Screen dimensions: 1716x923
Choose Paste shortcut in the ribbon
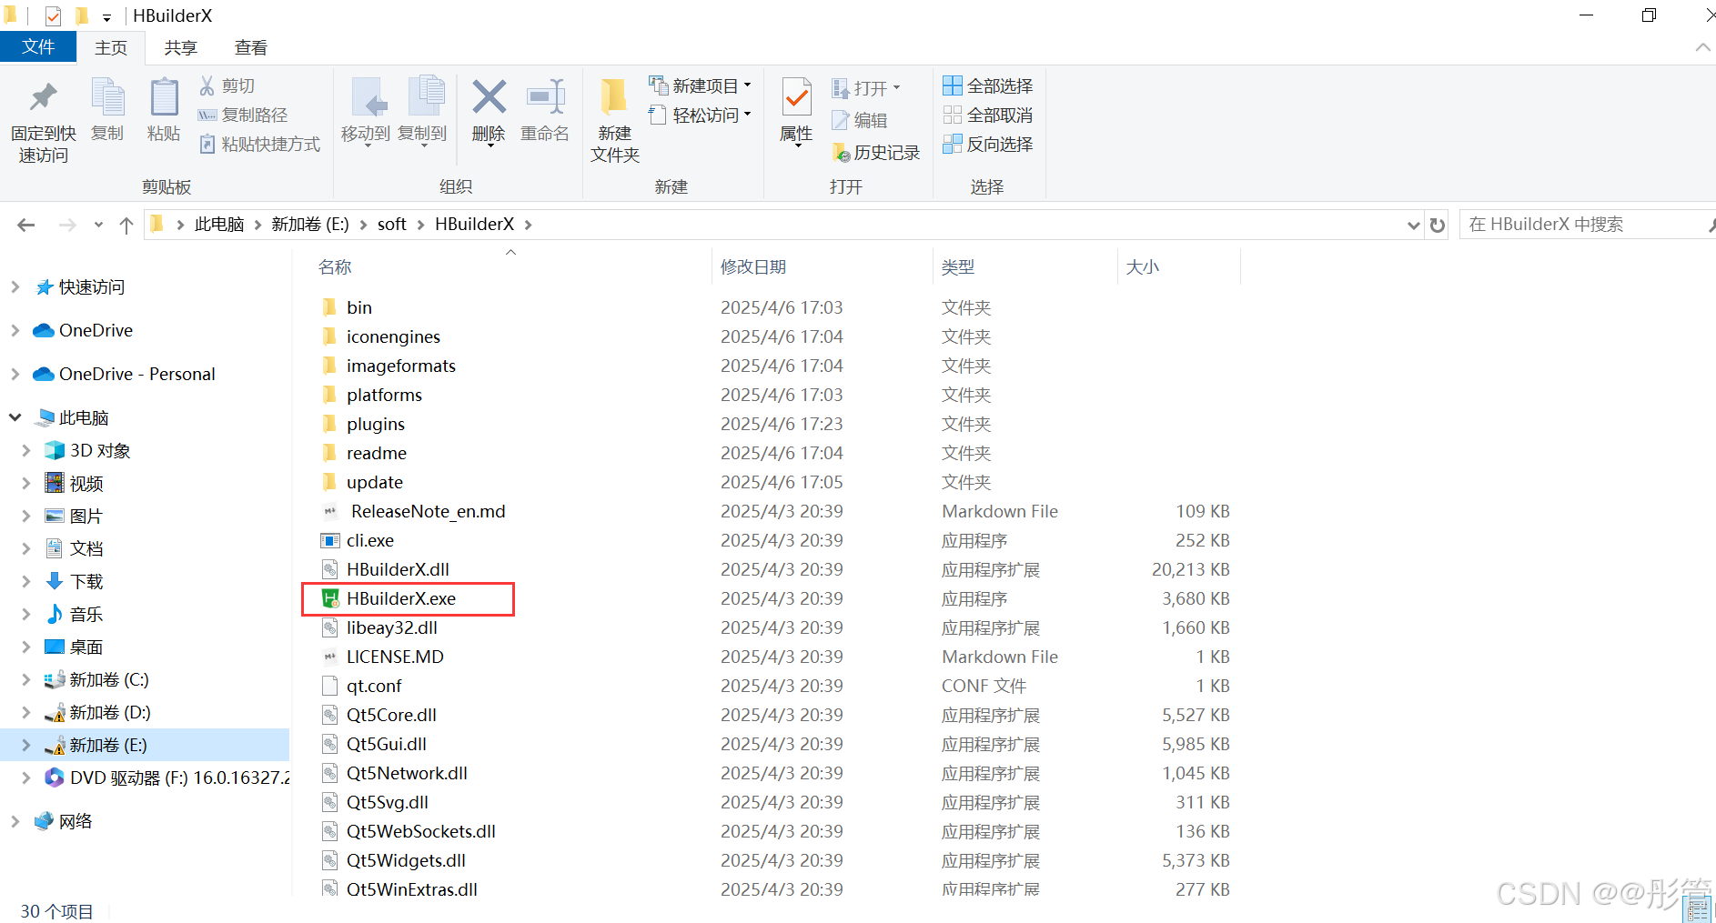click(x=259, y=144)
